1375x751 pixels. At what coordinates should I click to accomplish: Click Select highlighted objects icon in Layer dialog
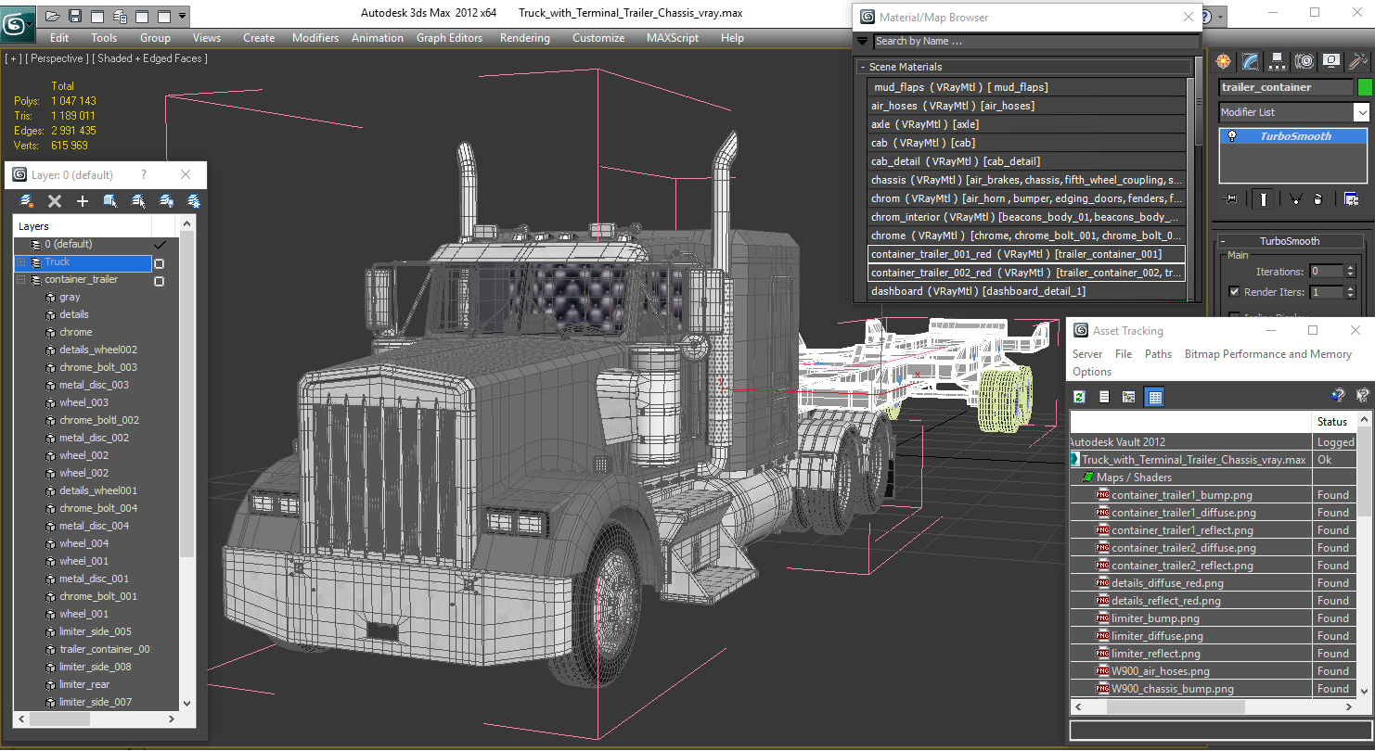(110, 201)
